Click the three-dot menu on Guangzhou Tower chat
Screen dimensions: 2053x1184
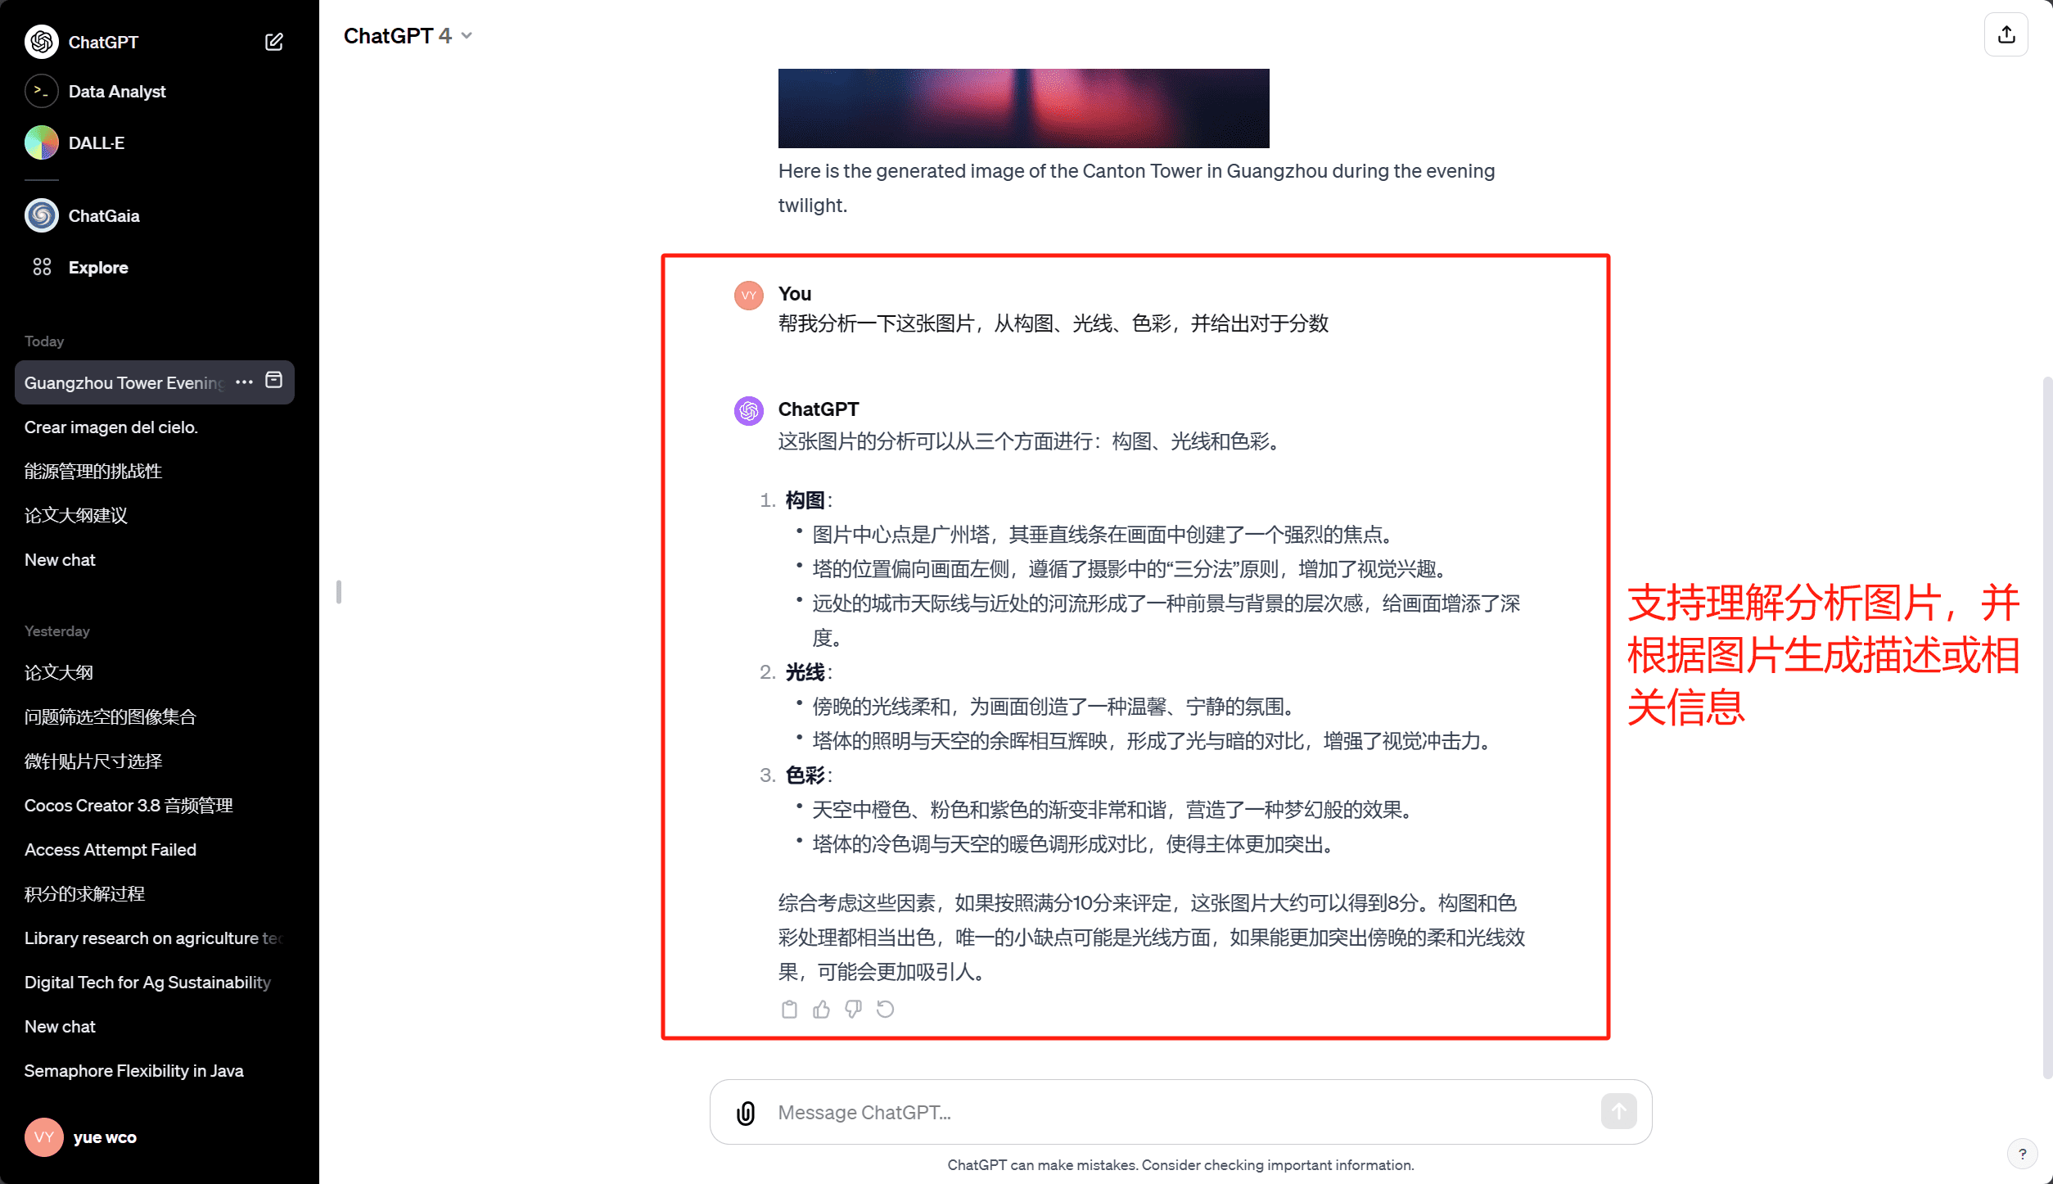(242, 381)
